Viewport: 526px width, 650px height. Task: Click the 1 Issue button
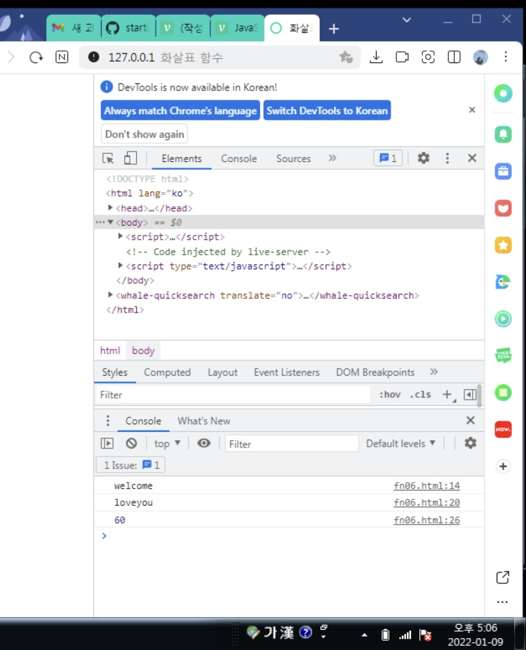(130, 465)
